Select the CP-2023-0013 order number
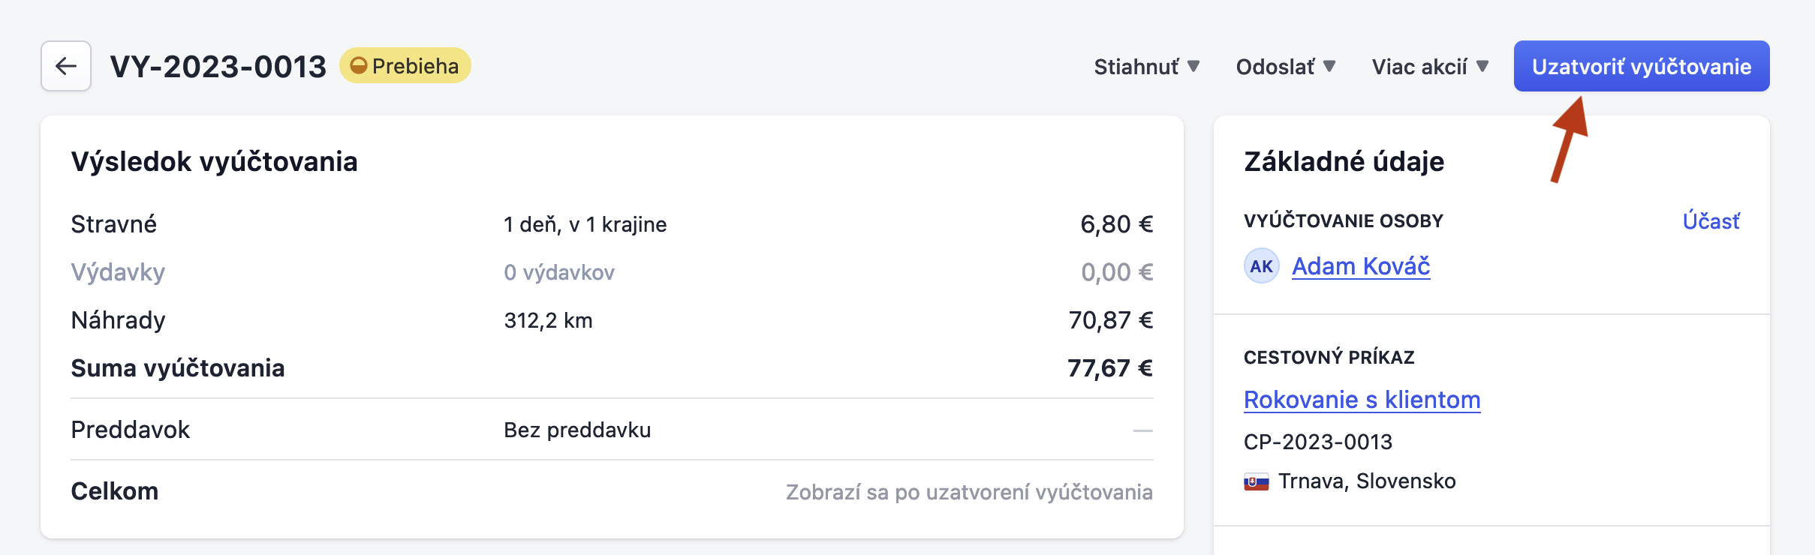This screenshot has height=555, width=1815. tap(1317, 442)
